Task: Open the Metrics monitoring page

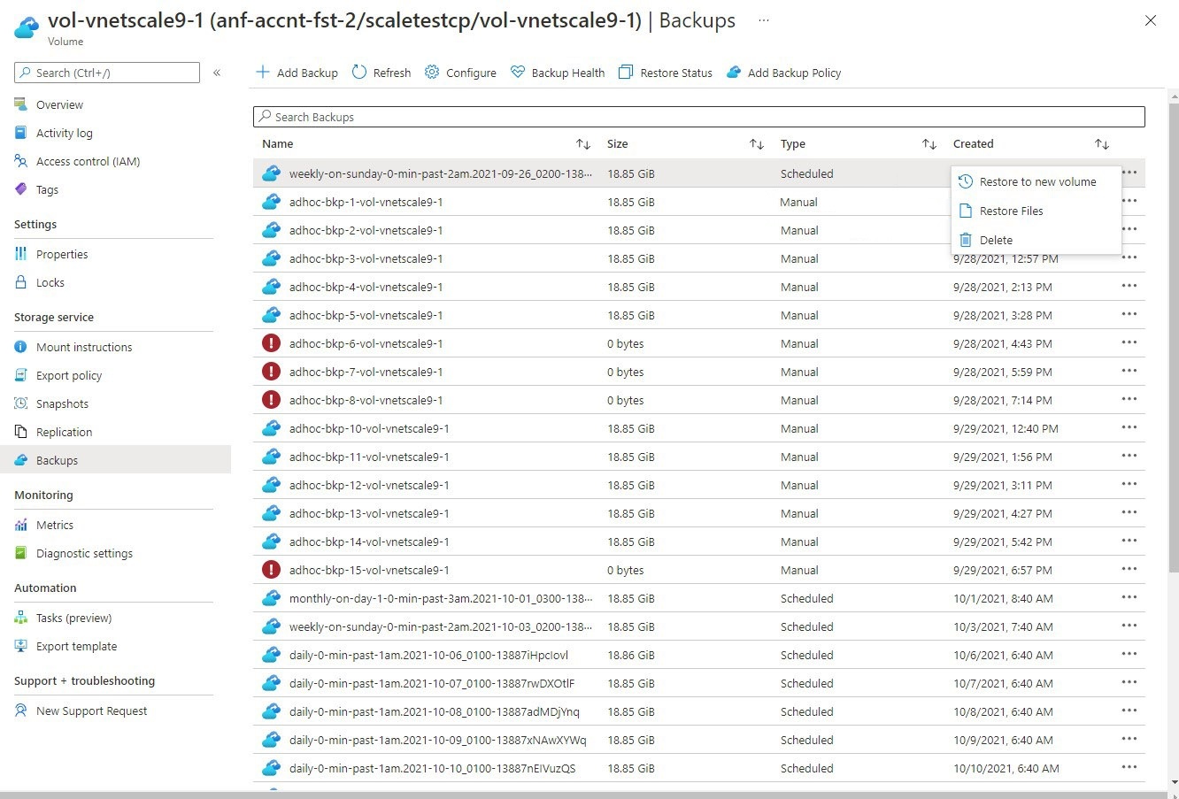Action: pyautogui.click(x=55, y=525)
